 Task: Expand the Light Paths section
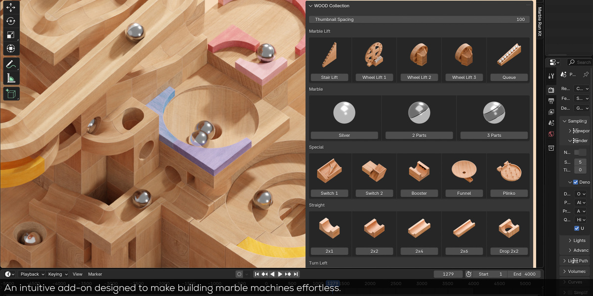(565, 260)
